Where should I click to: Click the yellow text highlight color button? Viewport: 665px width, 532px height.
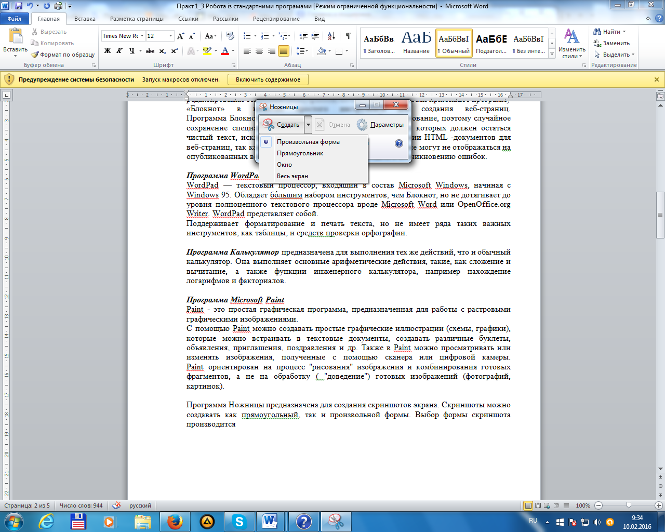click(x=207, y=51)
